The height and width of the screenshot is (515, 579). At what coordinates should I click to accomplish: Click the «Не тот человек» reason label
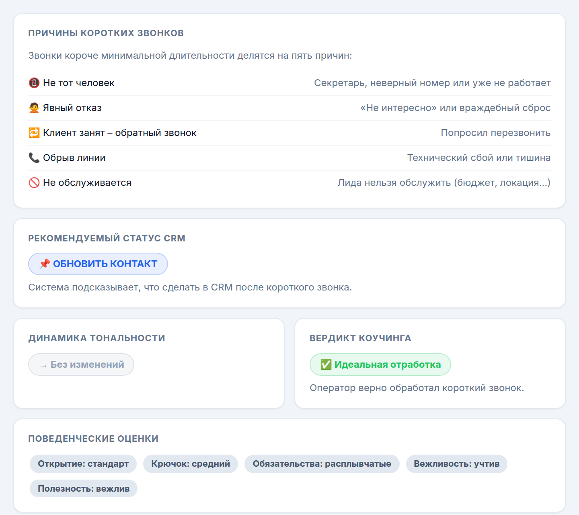point(79,83)
